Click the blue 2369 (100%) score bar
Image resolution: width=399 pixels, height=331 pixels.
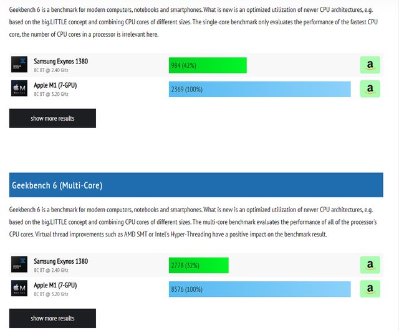pos(259,89)
